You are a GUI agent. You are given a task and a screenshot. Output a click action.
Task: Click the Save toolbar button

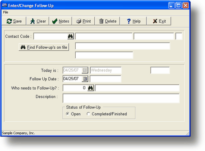tap(14, 21)
